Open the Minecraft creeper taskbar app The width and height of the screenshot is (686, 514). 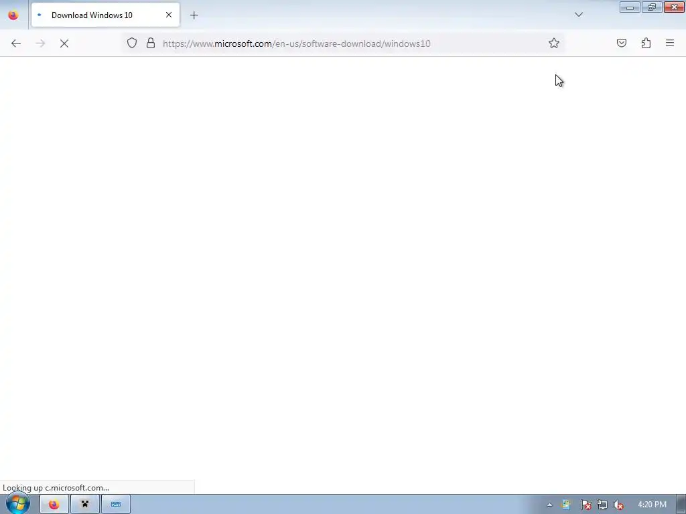click(x=85, y=505)
